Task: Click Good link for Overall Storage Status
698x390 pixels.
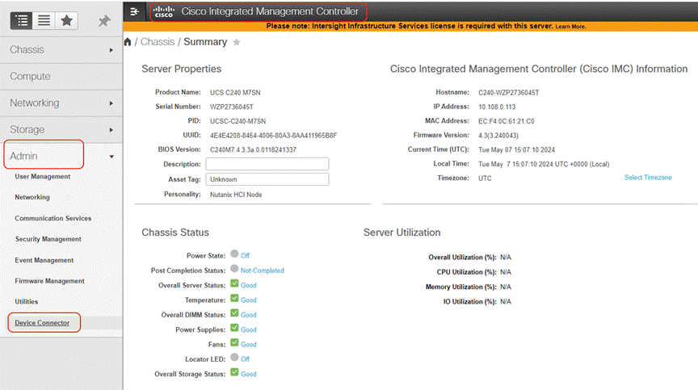Action: [x=248, y=374]
